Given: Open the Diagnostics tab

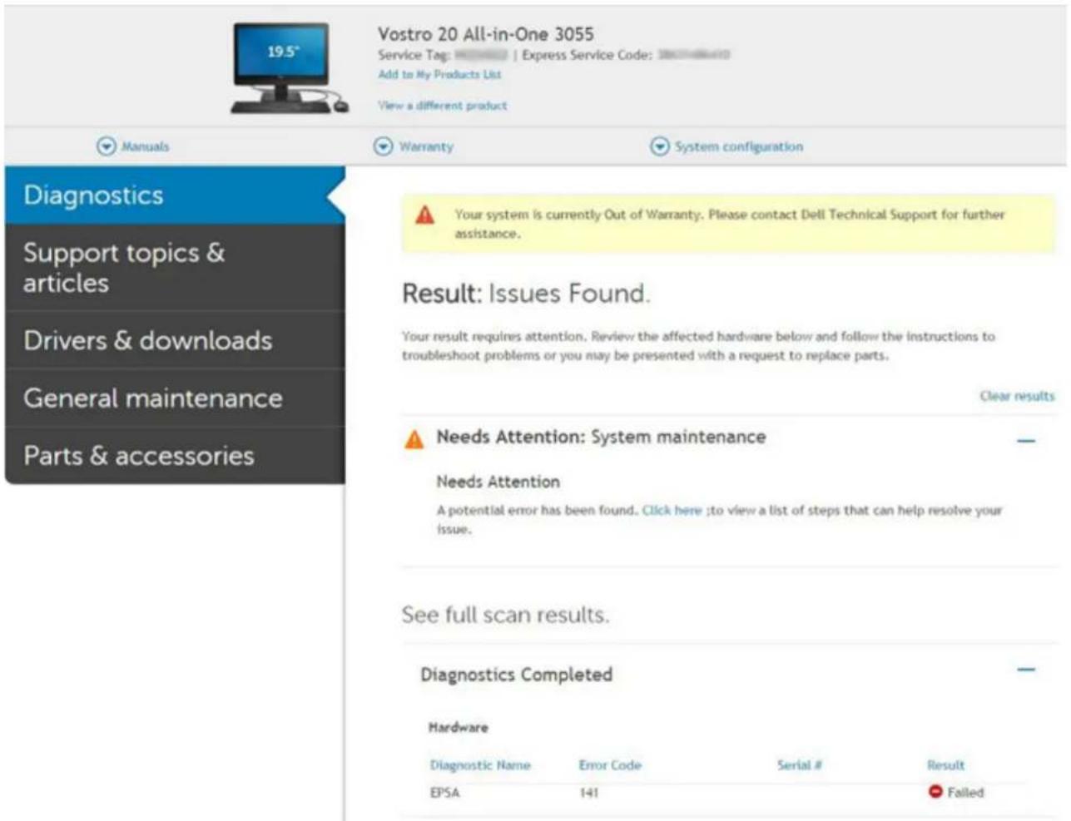Looking at the screenshot, I should tap(175, 195).
